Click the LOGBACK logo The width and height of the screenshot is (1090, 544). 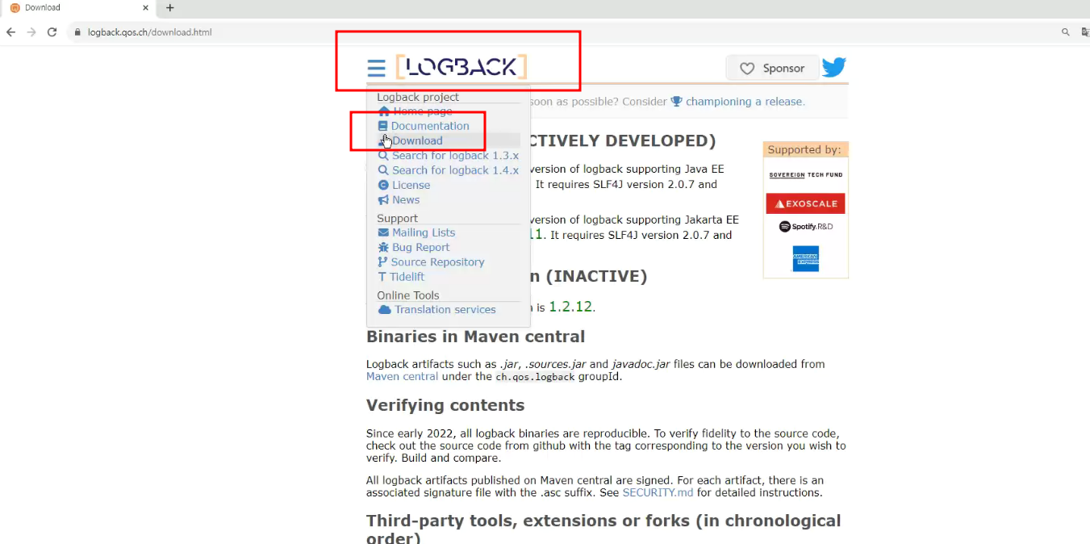(x=461, y=67)
